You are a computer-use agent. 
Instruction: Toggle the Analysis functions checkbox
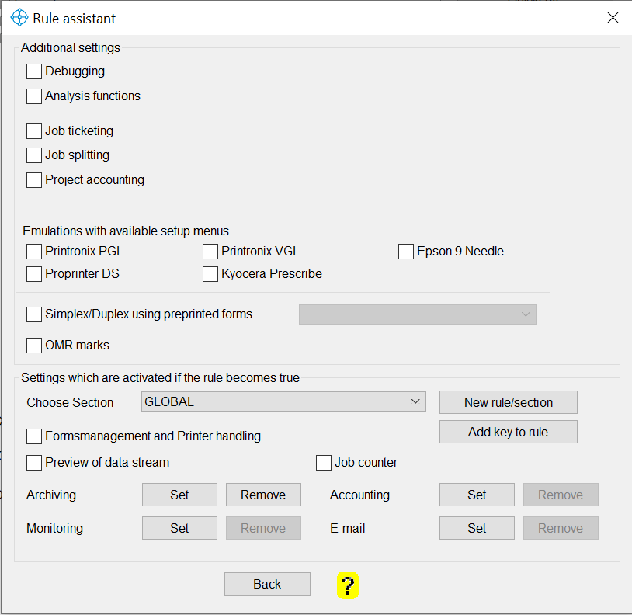pyautogui.click(x=34, y=96)
